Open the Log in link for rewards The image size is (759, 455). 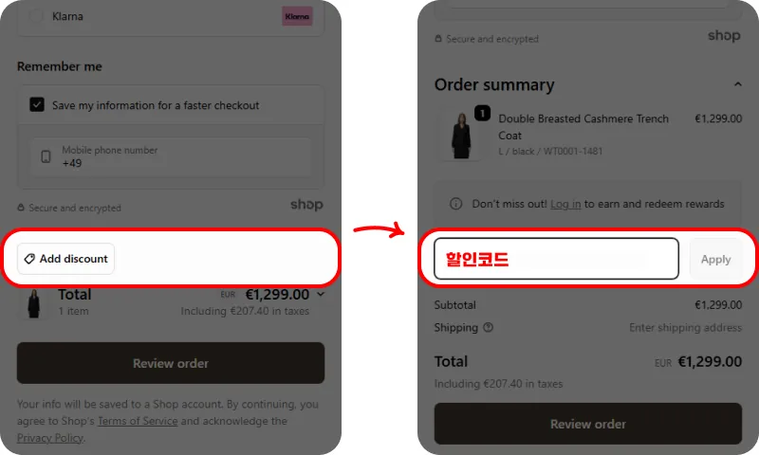click(x=565, y=204)
